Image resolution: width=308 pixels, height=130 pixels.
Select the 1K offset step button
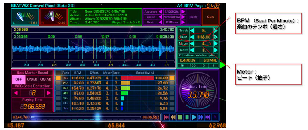pyautogui.click(x=183, y=66)
